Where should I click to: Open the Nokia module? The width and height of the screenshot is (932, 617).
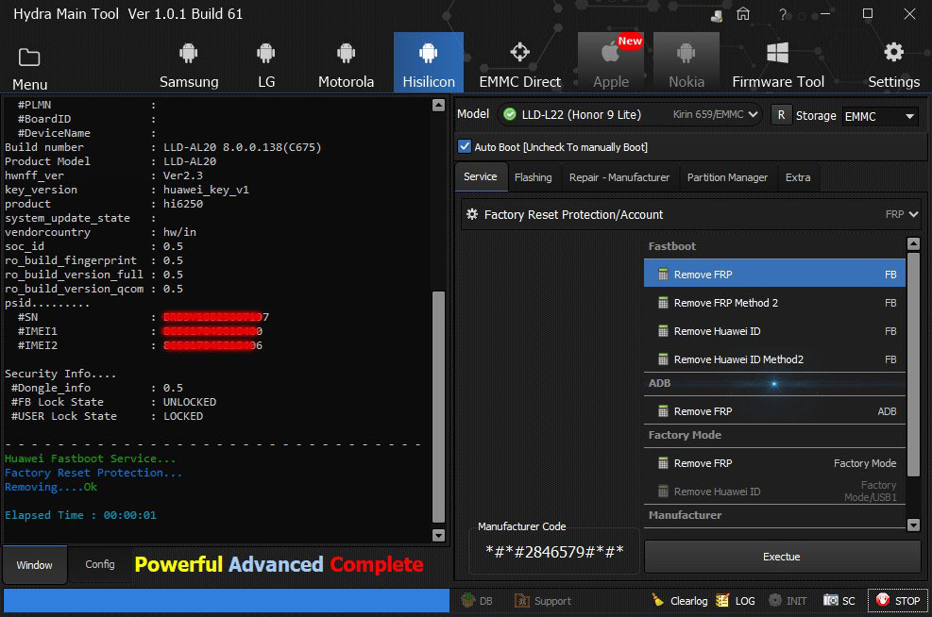click(686, 62)
